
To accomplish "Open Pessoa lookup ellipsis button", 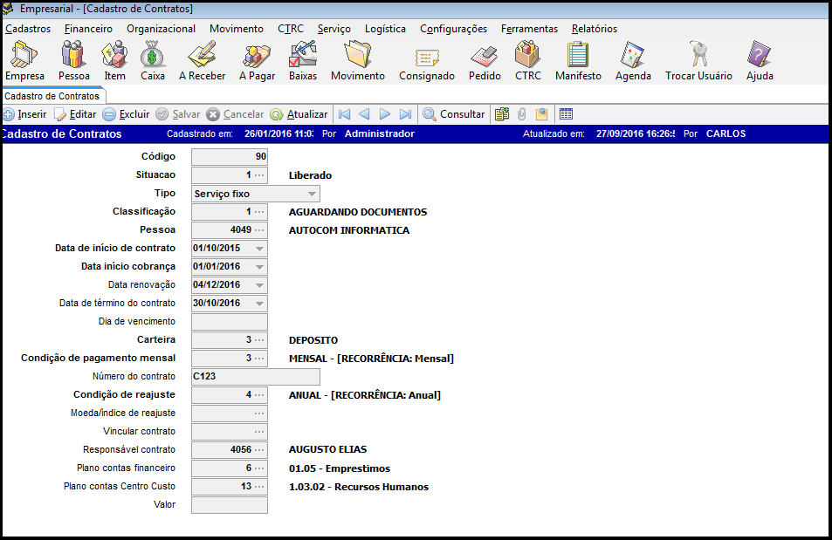I will pos(259,230).
